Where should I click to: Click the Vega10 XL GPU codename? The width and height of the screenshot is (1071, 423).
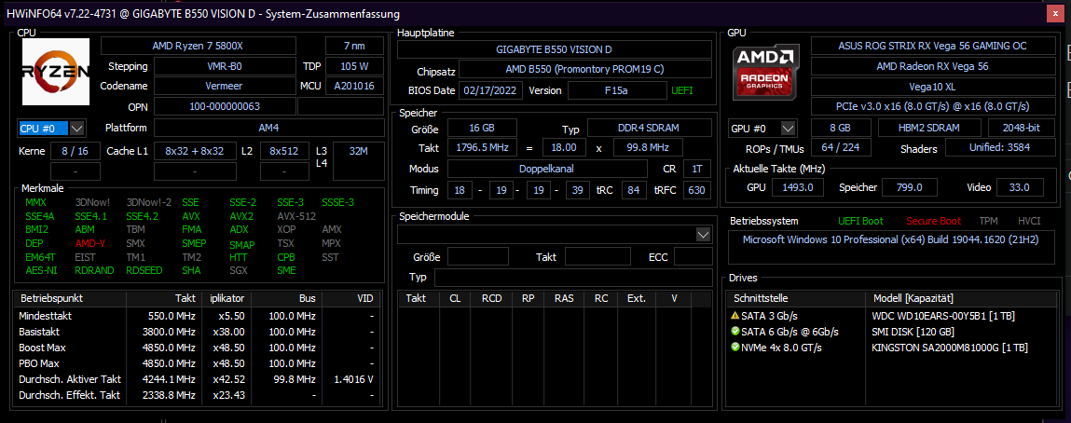pyautogui.click(x=932, y=86)
